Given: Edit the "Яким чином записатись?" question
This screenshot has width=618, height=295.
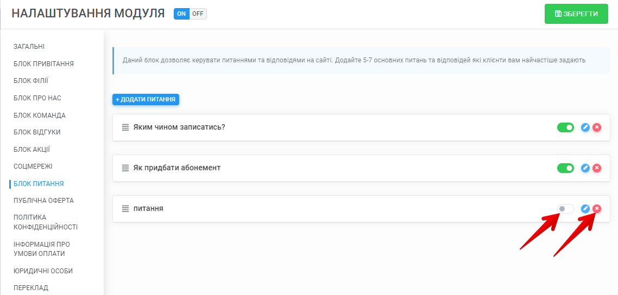Looking at the screenshot, I should click(x=585, y=127).
